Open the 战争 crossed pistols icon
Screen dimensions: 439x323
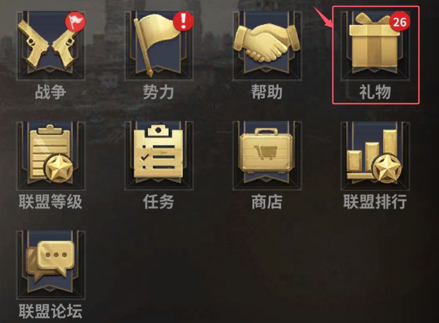point(50,46)
